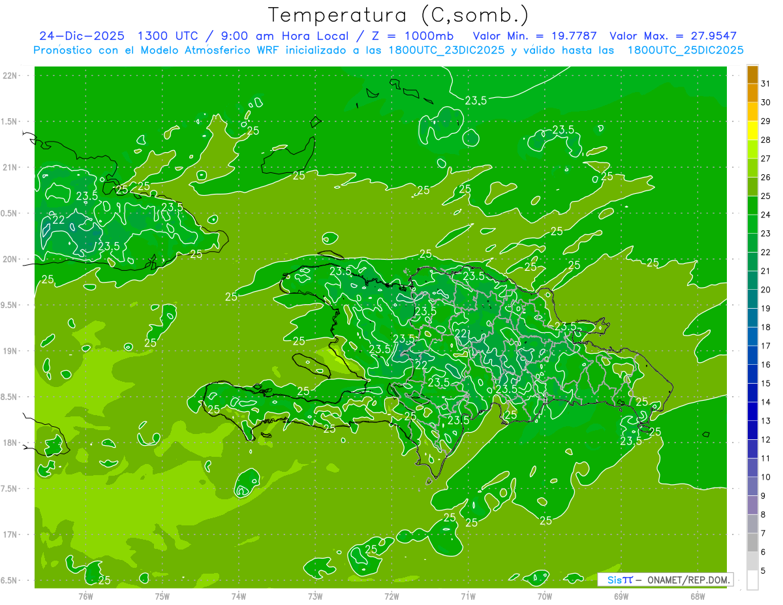Click the 'Temperatura (C,somb.)' chart title
Screen dimensions: 783x605
click(x=398, y=15)
